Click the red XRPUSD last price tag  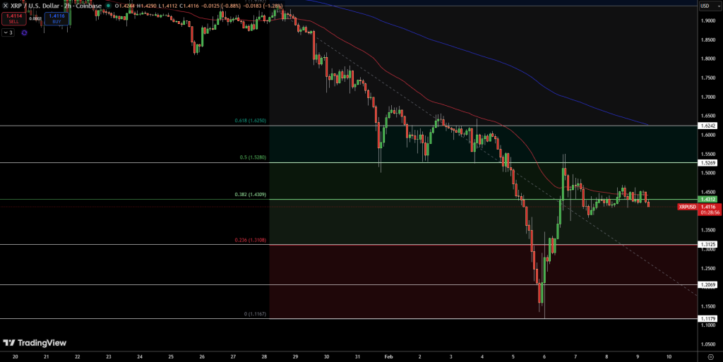click(687, 207)
